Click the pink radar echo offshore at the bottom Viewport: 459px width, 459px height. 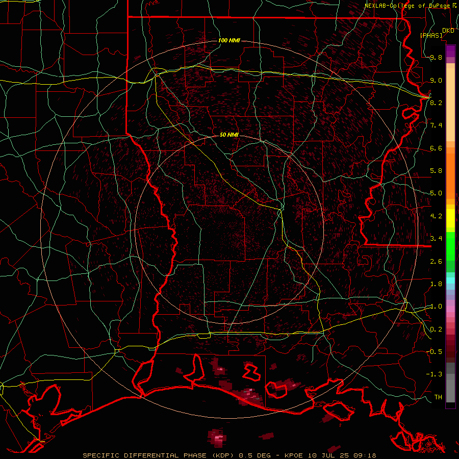click(217, 438)
